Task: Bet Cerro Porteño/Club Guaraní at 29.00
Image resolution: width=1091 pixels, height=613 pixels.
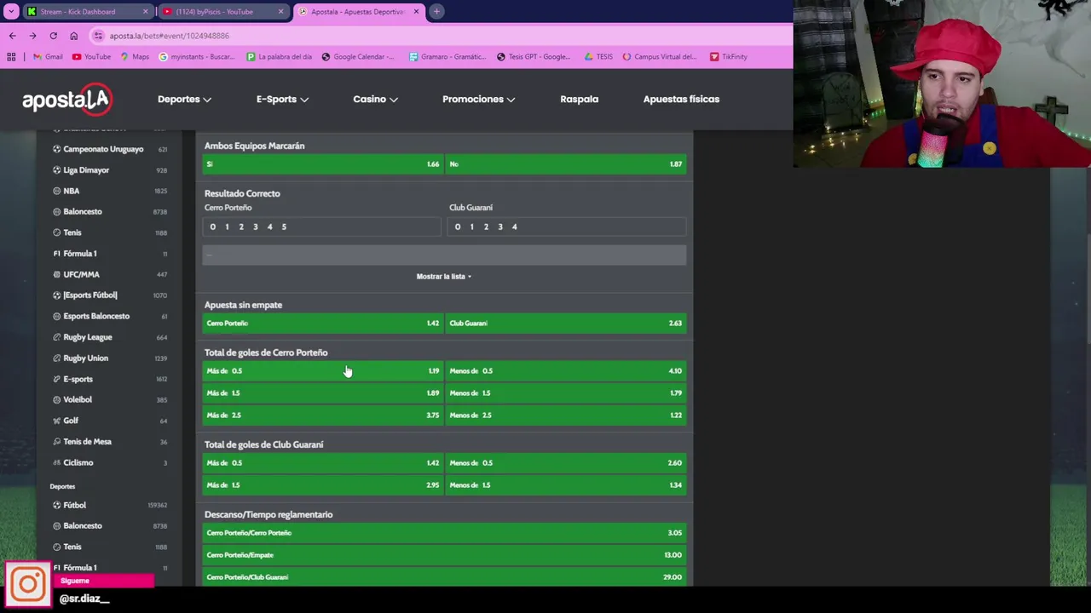Action: [x=444, y=577]
